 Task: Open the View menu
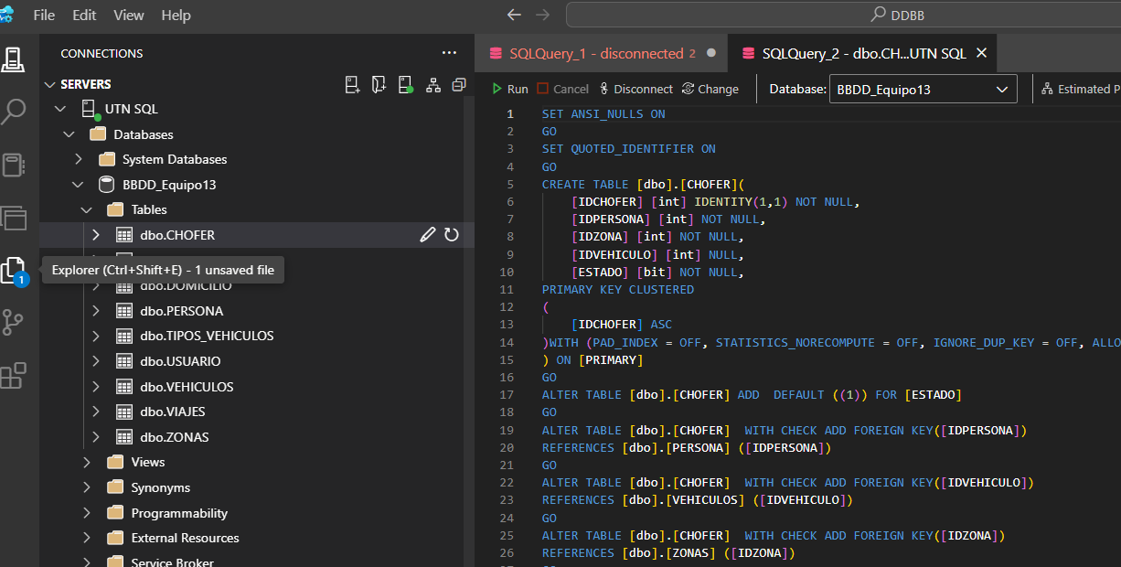pos(129,16)
